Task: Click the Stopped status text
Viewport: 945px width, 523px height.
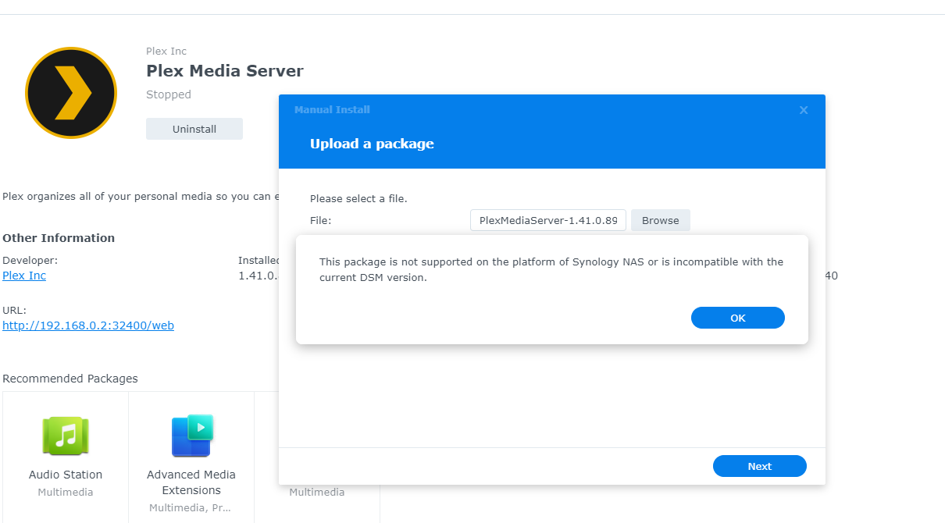Action: tap(169, 94)
